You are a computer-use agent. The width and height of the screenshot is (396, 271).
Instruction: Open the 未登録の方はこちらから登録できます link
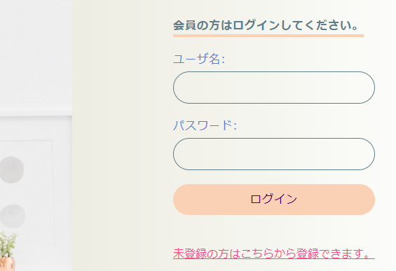tap(274, 253)
